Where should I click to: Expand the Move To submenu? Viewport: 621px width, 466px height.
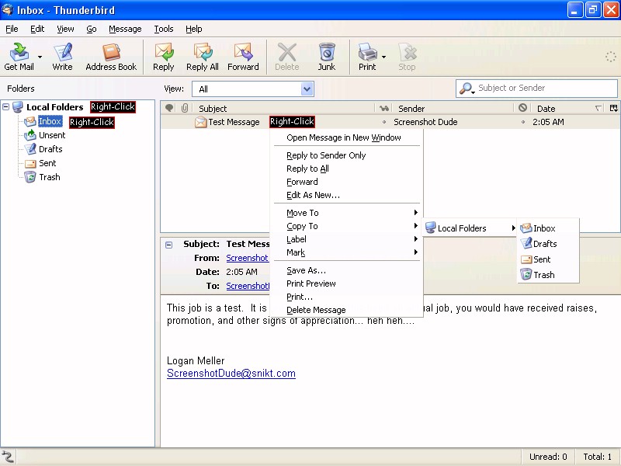(x=346, y=213)
